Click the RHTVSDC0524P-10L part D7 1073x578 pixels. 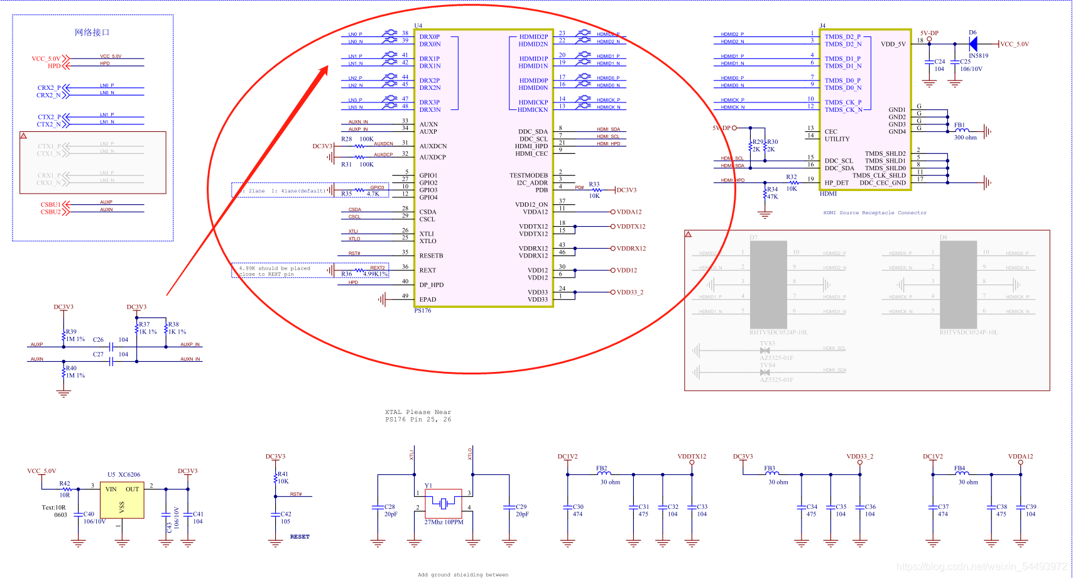(768, 283)
